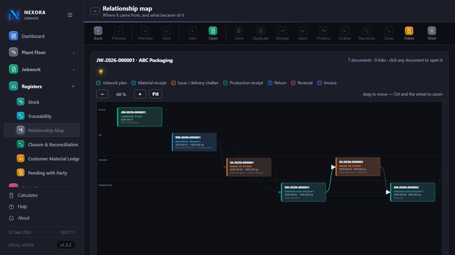Open the orange Rates icon
Image resolution: width=455 pixels, height=255 pixels.
pos(409,31)
